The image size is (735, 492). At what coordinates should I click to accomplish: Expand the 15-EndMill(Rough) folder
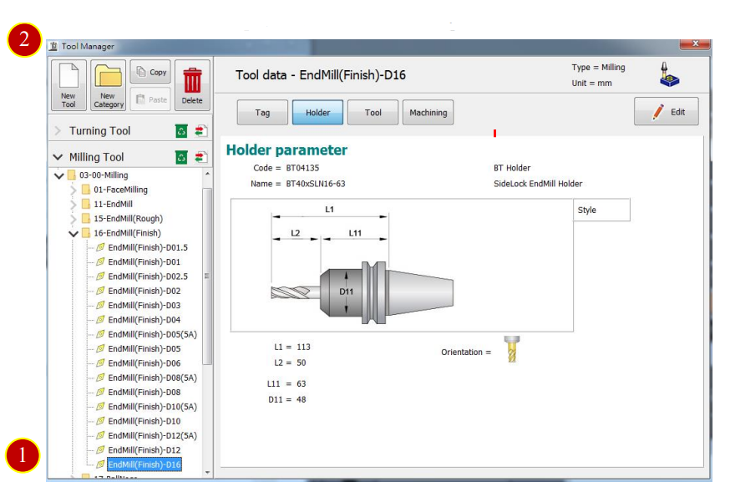(73, 219)
